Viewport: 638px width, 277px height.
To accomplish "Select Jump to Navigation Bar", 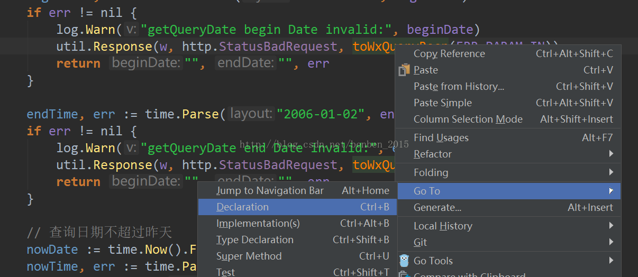I will point(270,190).
